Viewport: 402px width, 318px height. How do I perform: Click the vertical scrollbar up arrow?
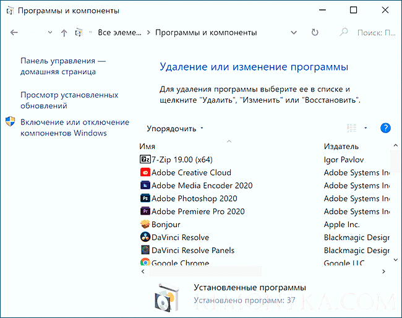[x=396, y=145]
